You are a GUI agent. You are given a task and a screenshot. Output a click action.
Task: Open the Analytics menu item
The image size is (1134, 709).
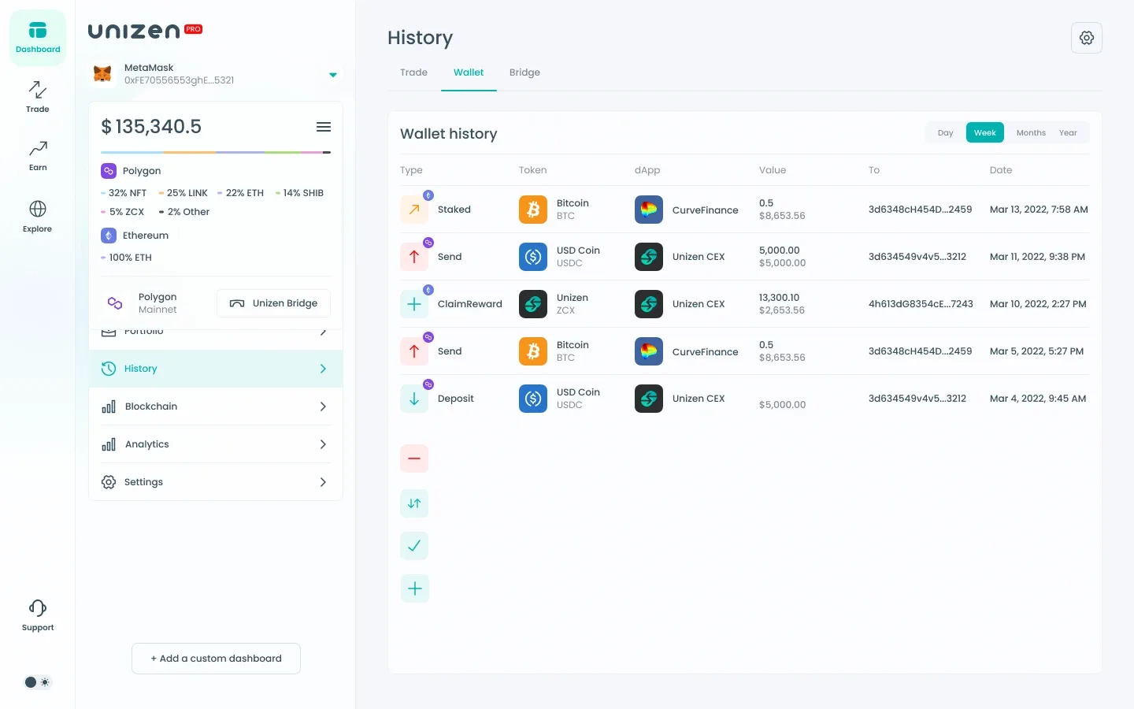click(216, 444)
